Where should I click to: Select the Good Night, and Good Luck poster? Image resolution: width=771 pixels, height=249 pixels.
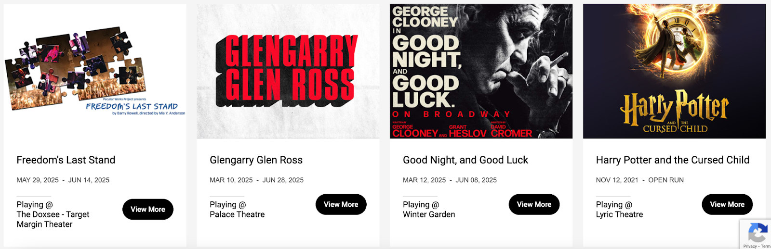click(x=481, y=71)
